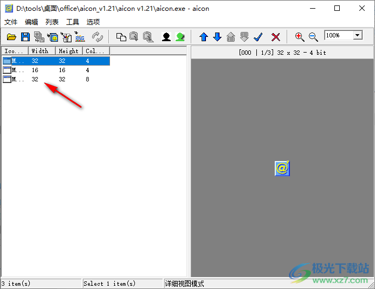Open the 文件 menu
This screenshot has height=289, width=375.
[x=11, y=22]
